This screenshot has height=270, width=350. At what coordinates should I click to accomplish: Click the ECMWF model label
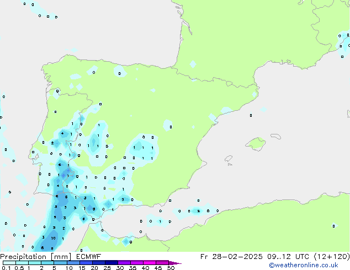pyautogui.click(x=89, y=257)
